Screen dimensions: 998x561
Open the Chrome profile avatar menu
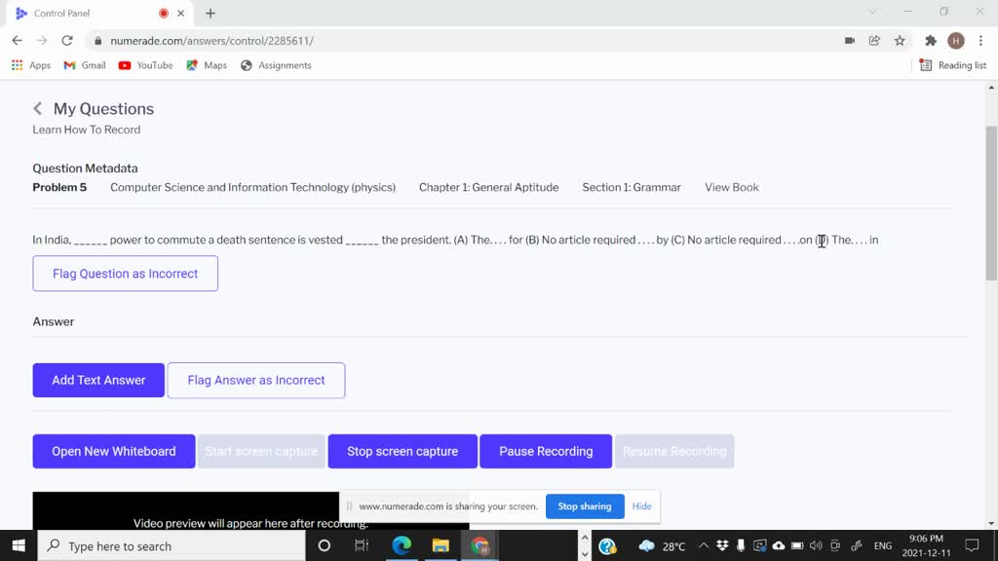tap(956, 41)
